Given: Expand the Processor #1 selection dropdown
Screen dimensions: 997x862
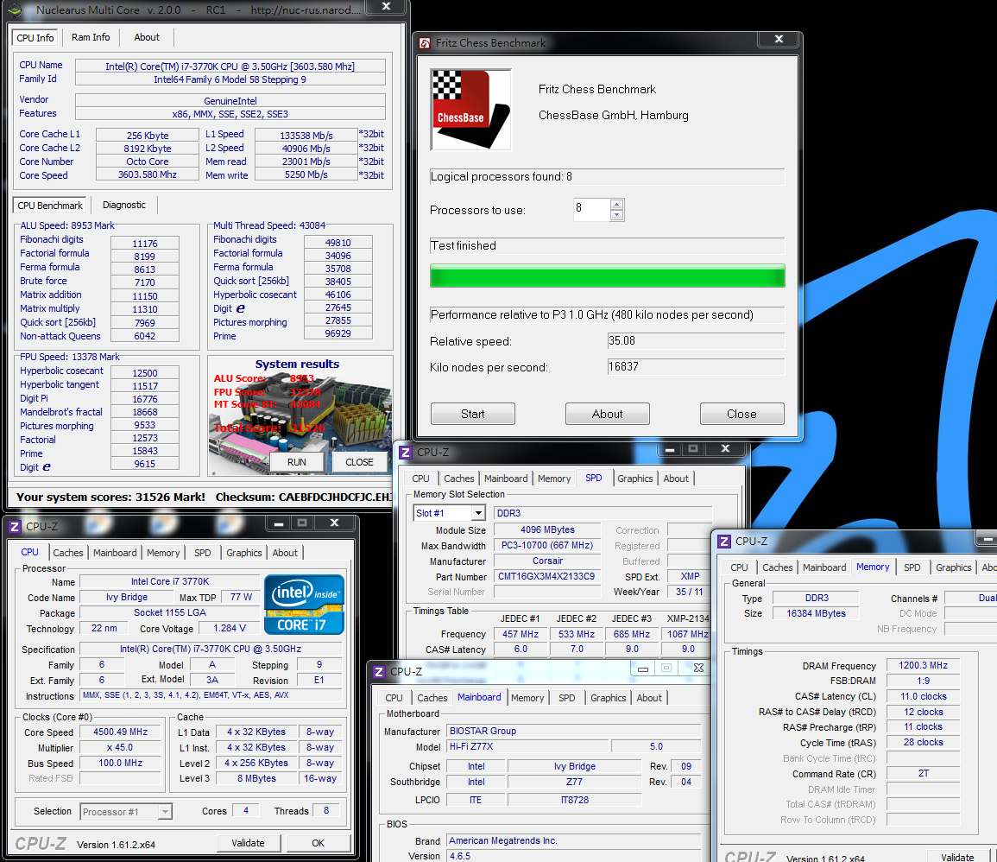Looking at the screenshot, I should tap(166, 812).
